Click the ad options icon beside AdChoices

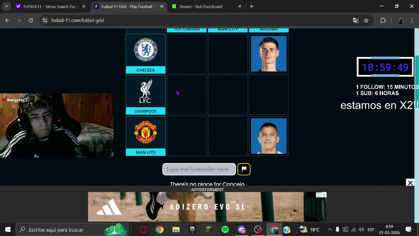pos(324,195)
